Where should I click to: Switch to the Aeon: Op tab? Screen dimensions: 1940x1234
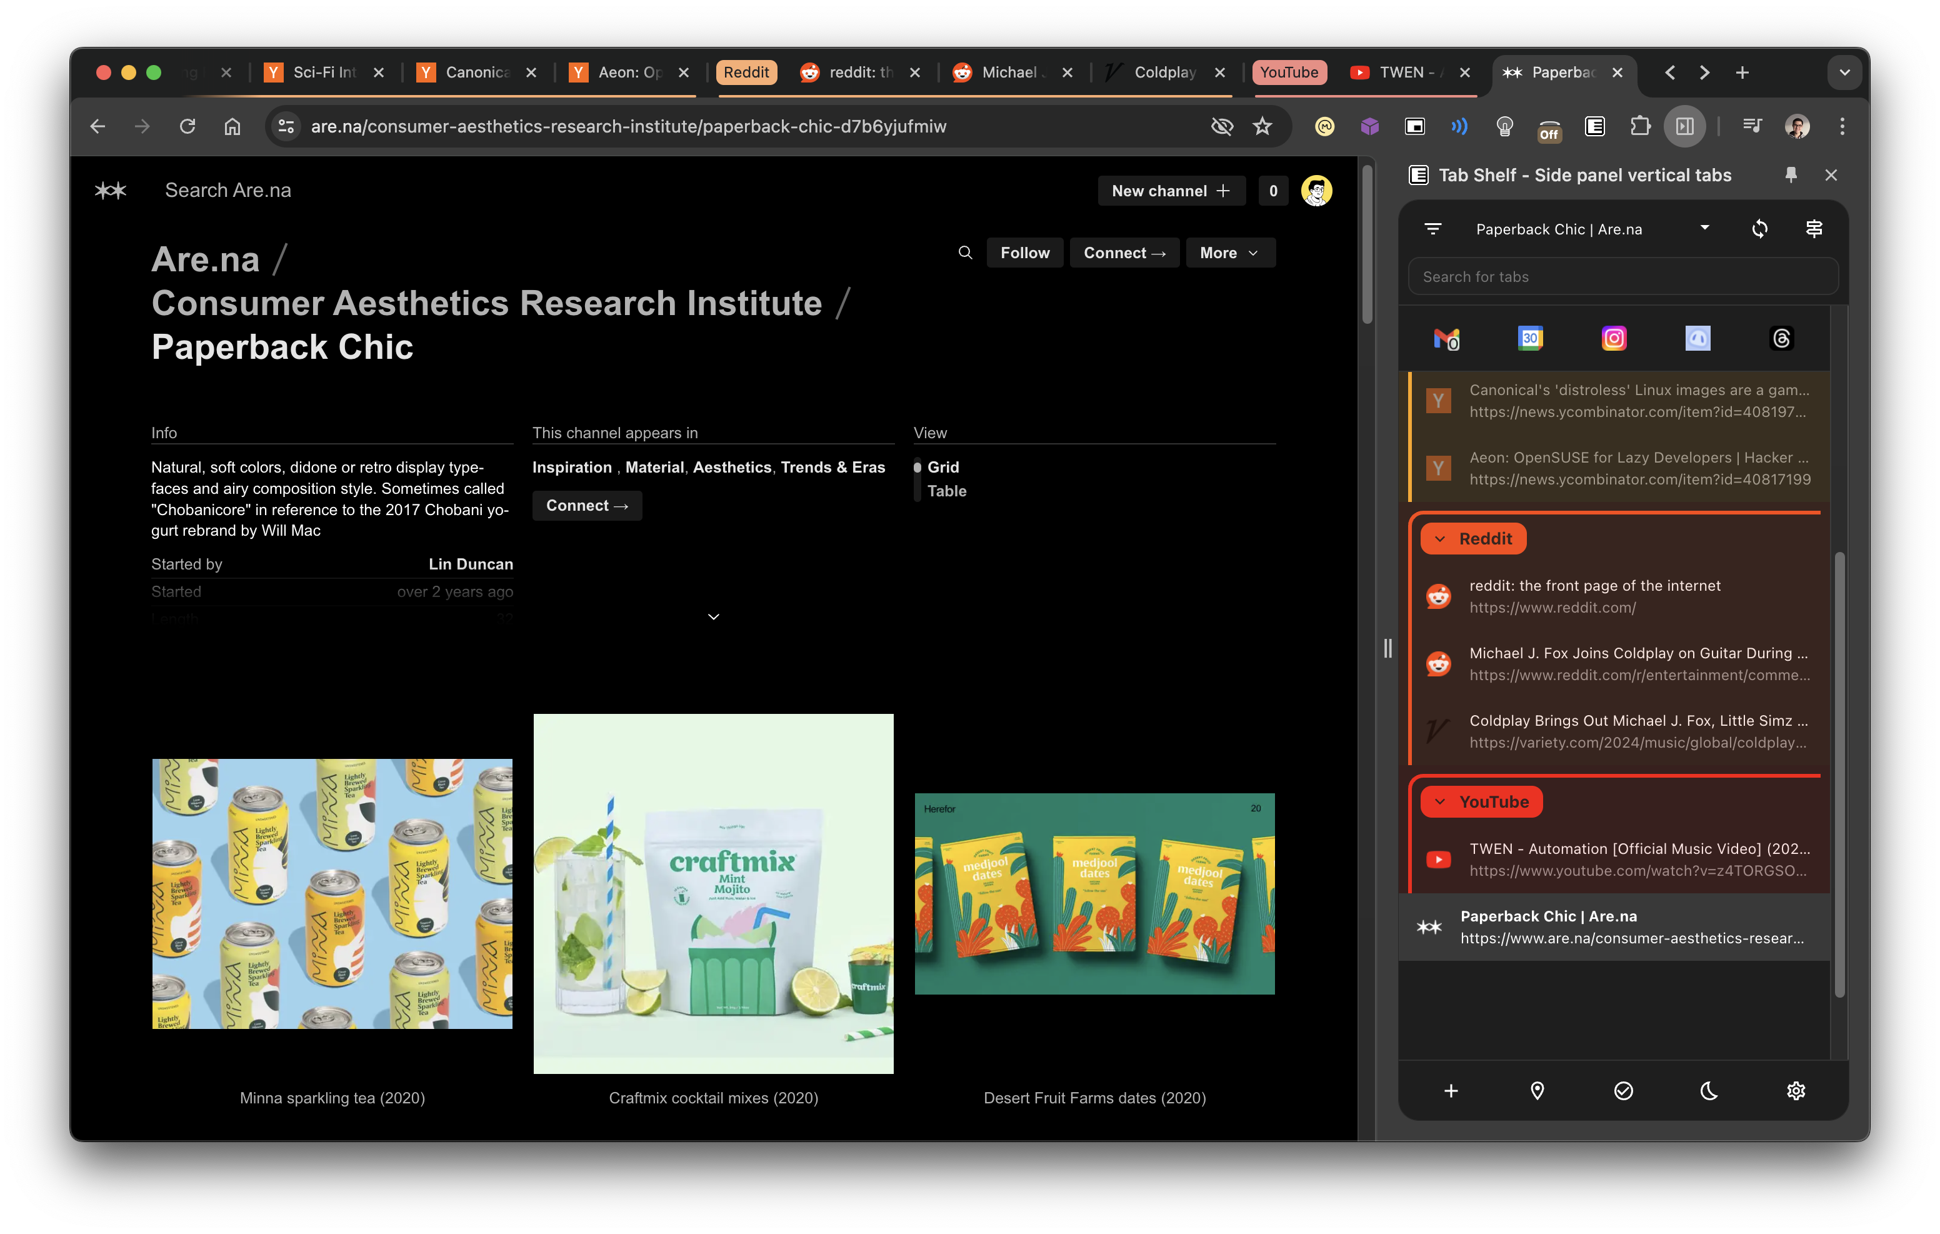pos(629,73)
